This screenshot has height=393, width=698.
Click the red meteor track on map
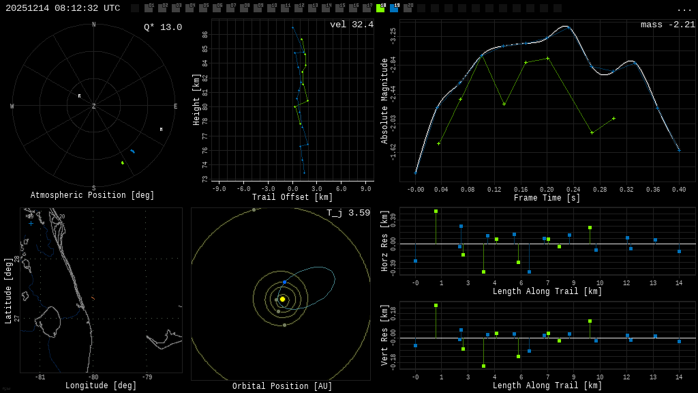(93, 297)
